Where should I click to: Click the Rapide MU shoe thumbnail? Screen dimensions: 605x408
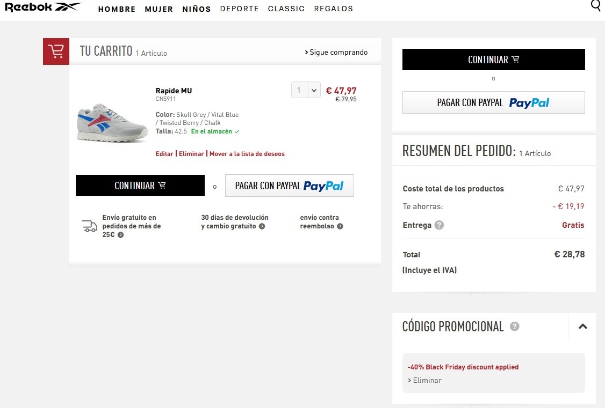tap(112, 123)
